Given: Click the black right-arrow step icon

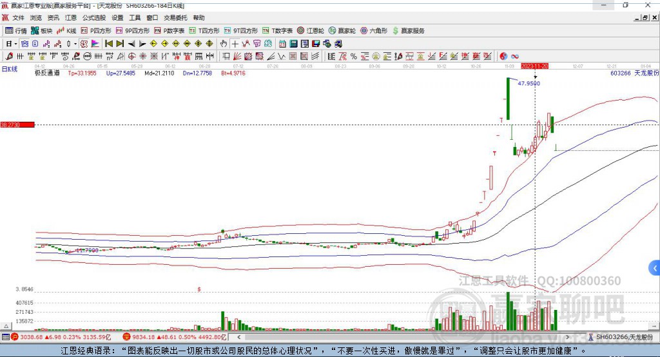Looking at the screenshot, I should point(142,44).
